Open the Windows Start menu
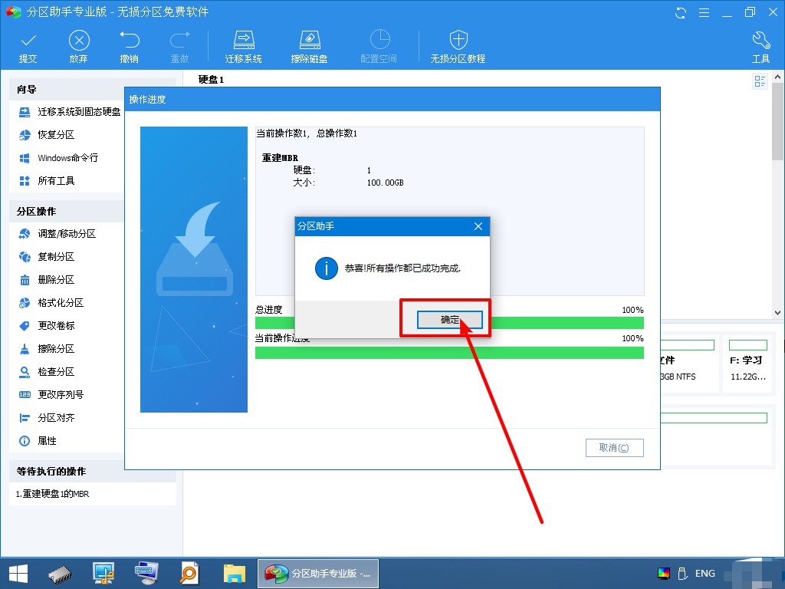 (x=18, y=574)
